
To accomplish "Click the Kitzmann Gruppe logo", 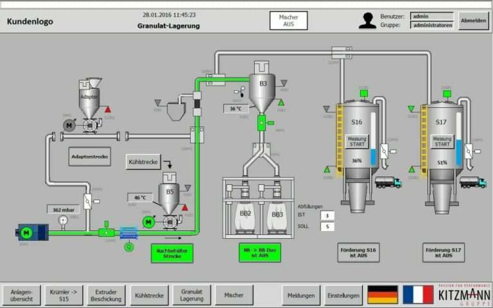I will click(464, 295).
